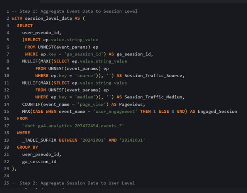
Task: Click 'UNNEST(event_params)' on line 9
Action: pyautogui.click(x=74, y=69)
